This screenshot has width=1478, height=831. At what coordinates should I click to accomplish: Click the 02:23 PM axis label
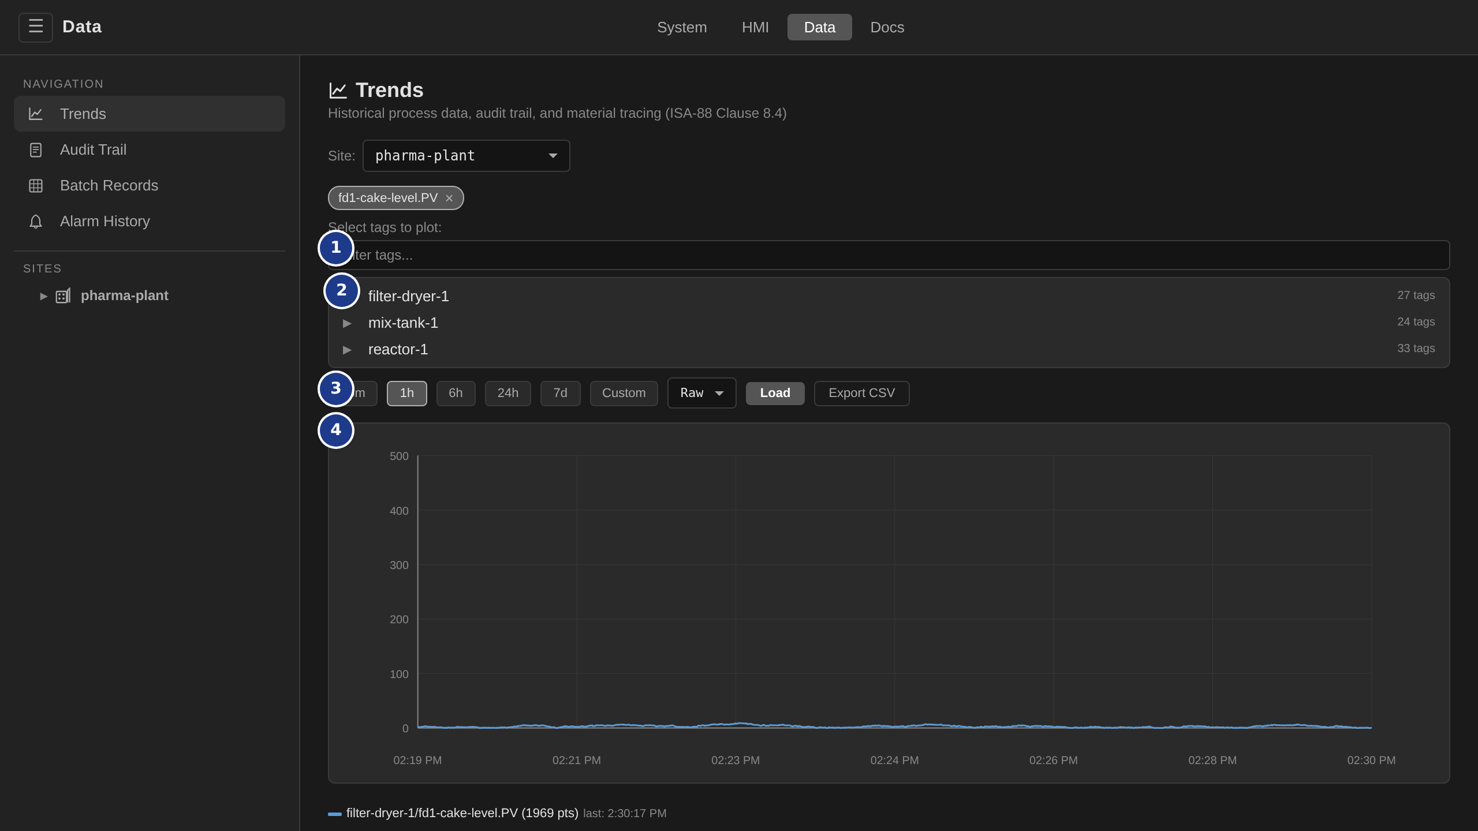point(736,760)
